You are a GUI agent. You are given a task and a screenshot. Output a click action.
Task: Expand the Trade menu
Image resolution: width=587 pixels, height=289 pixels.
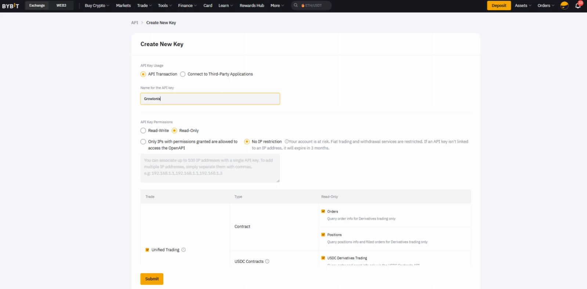(144, 6)
